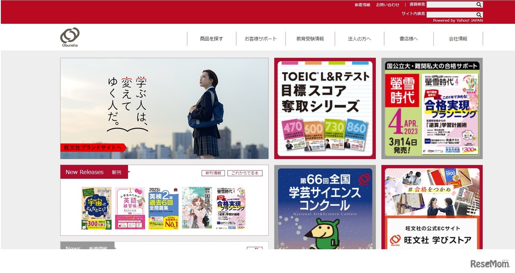Image resolution: width=515 pixels, height=273 pixels.
Task: Open the お客様サポート menu
Action: [x=261, y=39]
